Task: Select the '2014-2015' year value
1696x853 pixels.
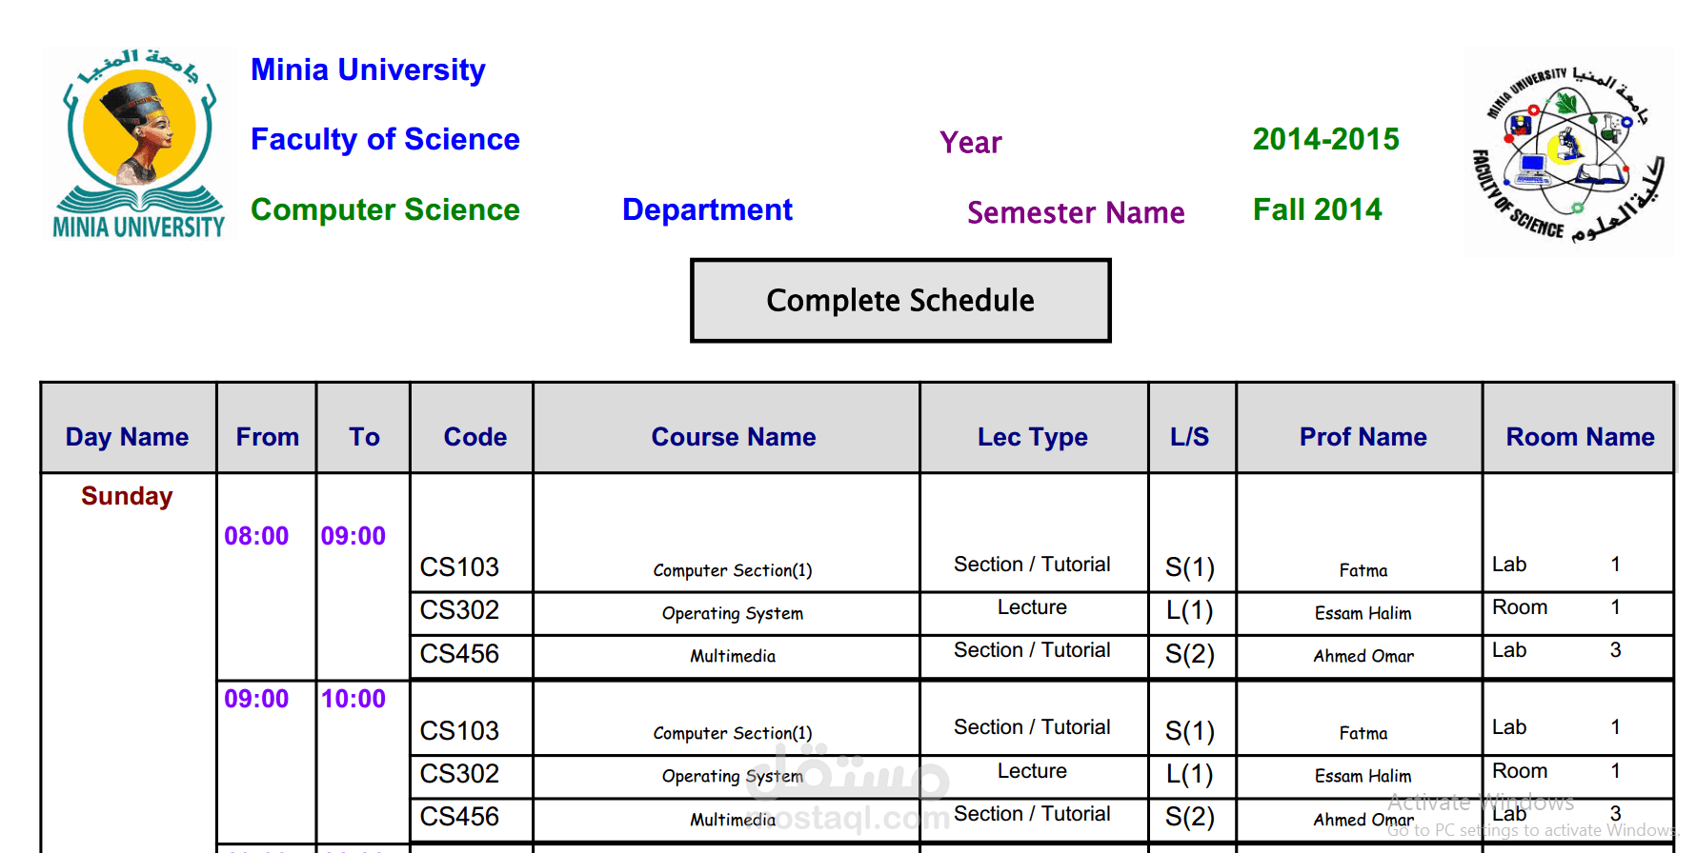Action: (1325, 139)
